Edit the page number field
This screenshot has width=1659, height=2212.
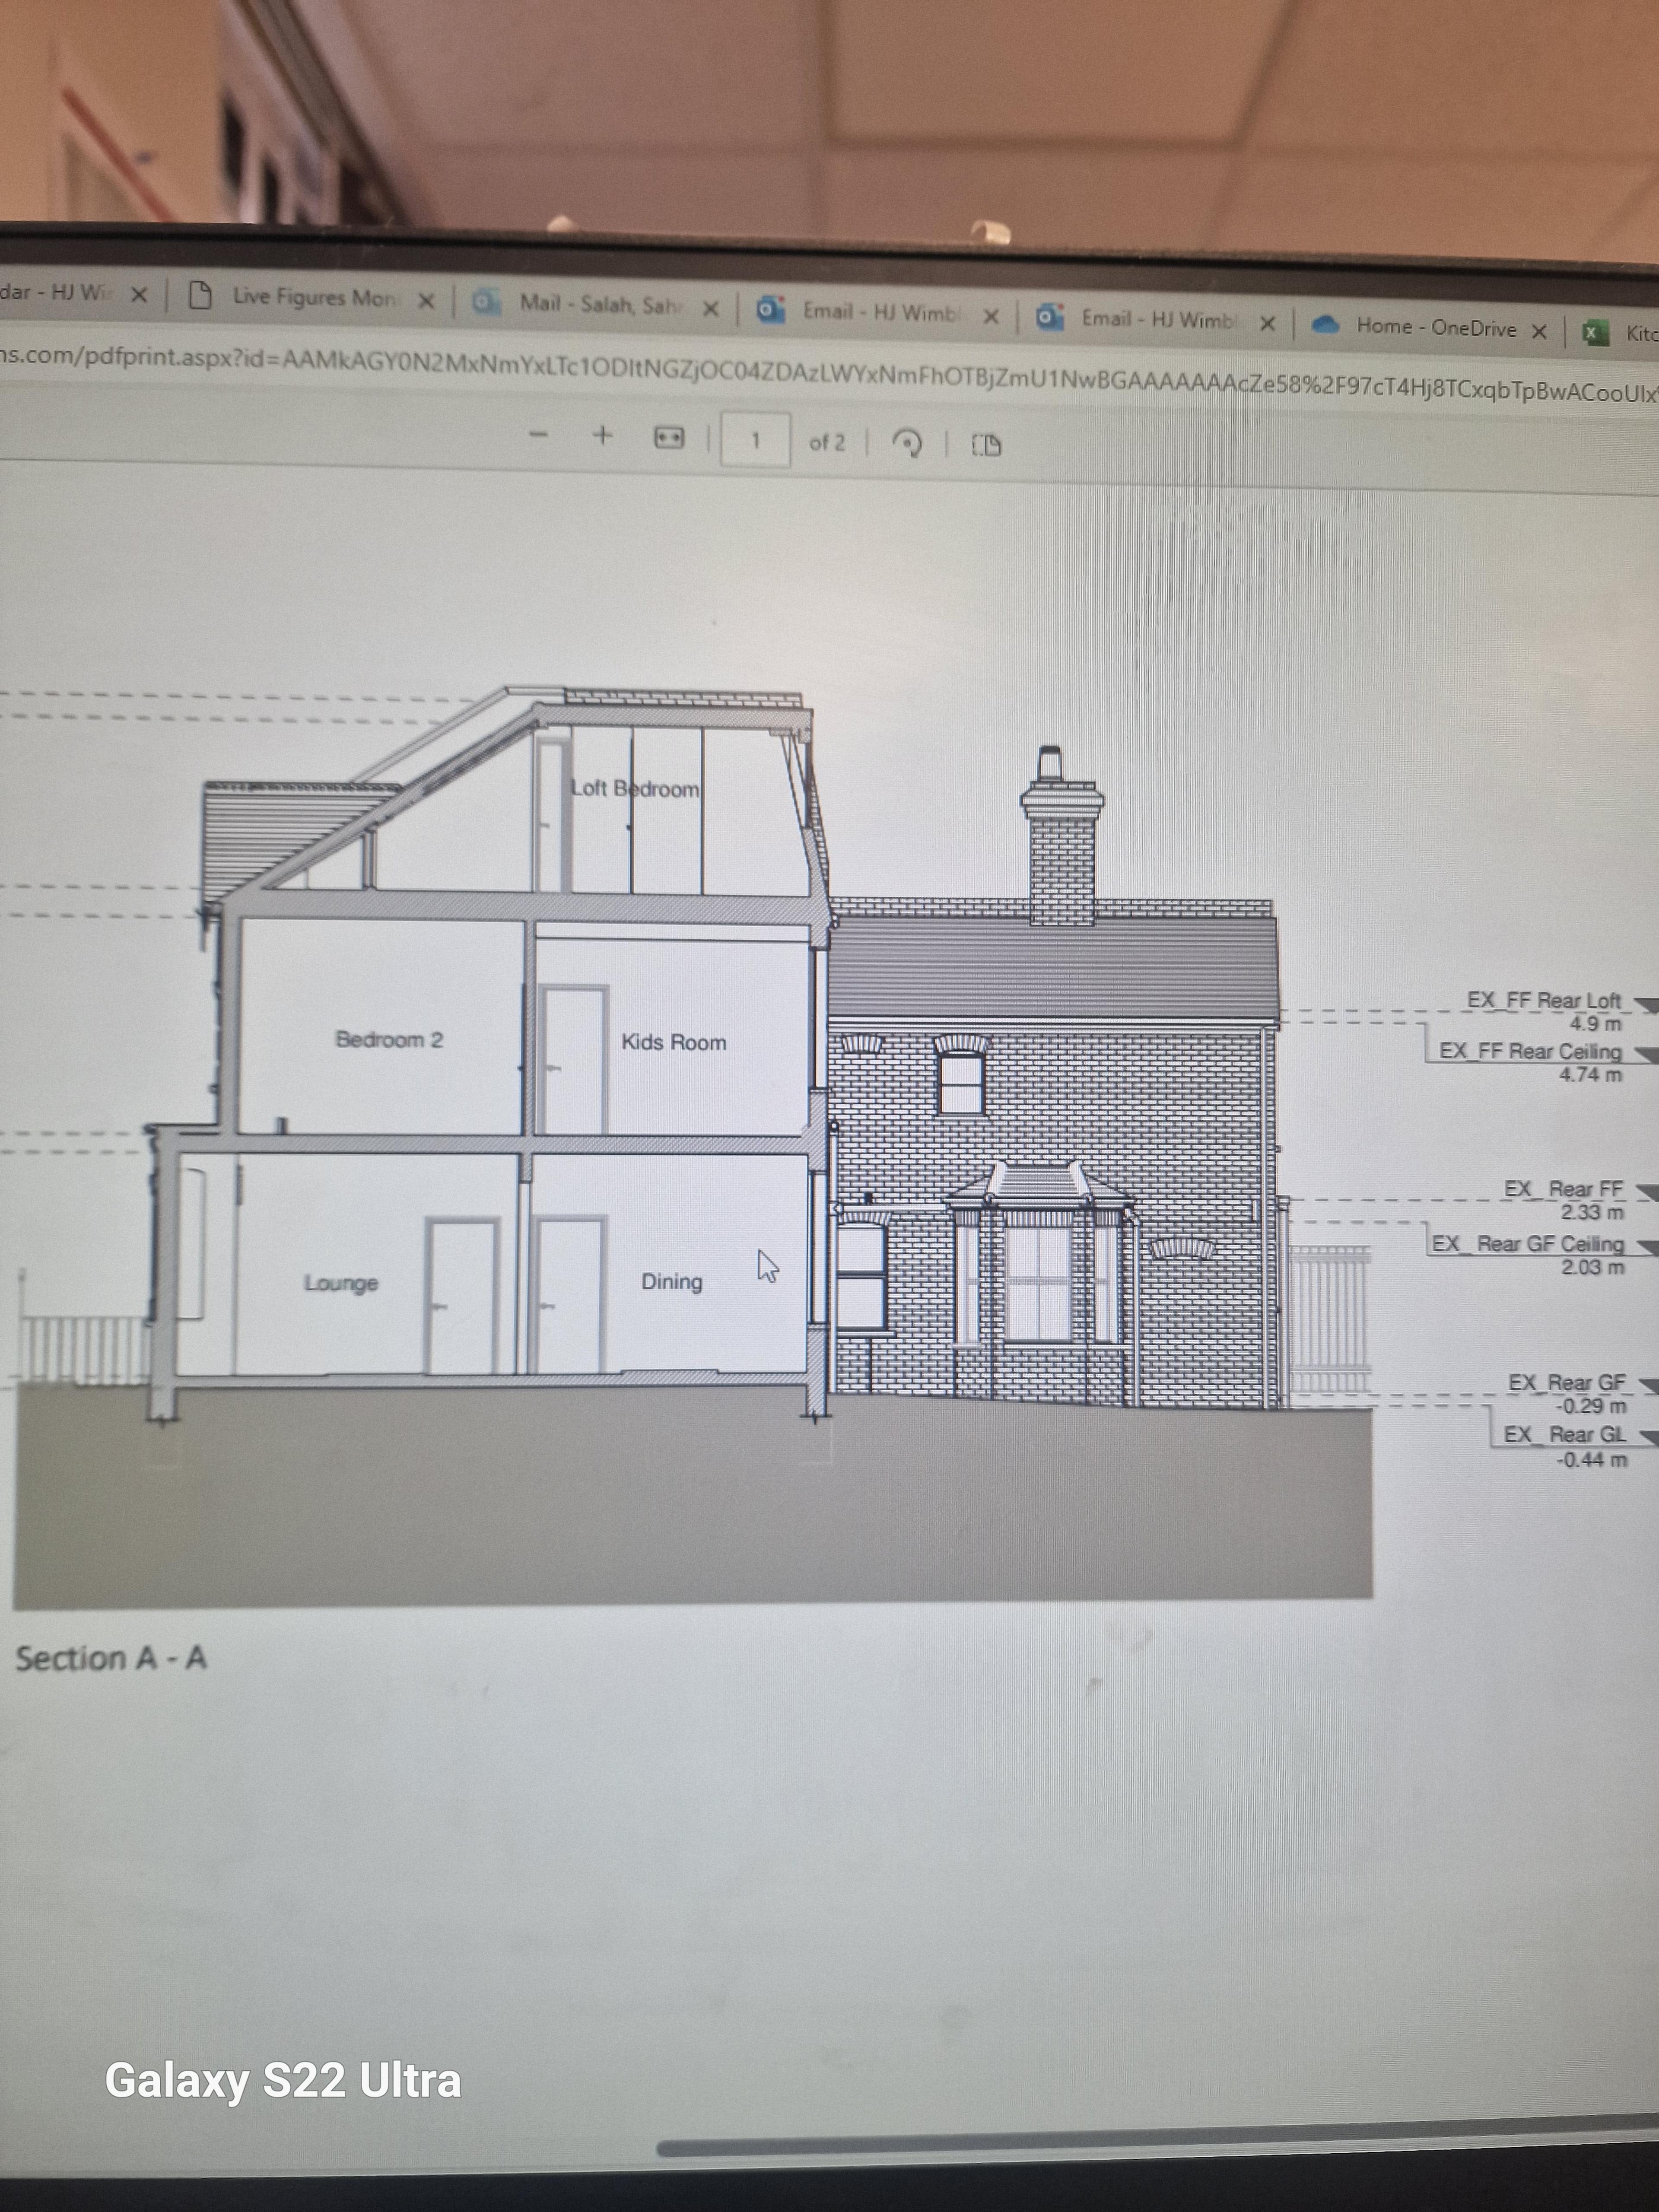click(x=755, y=440)
